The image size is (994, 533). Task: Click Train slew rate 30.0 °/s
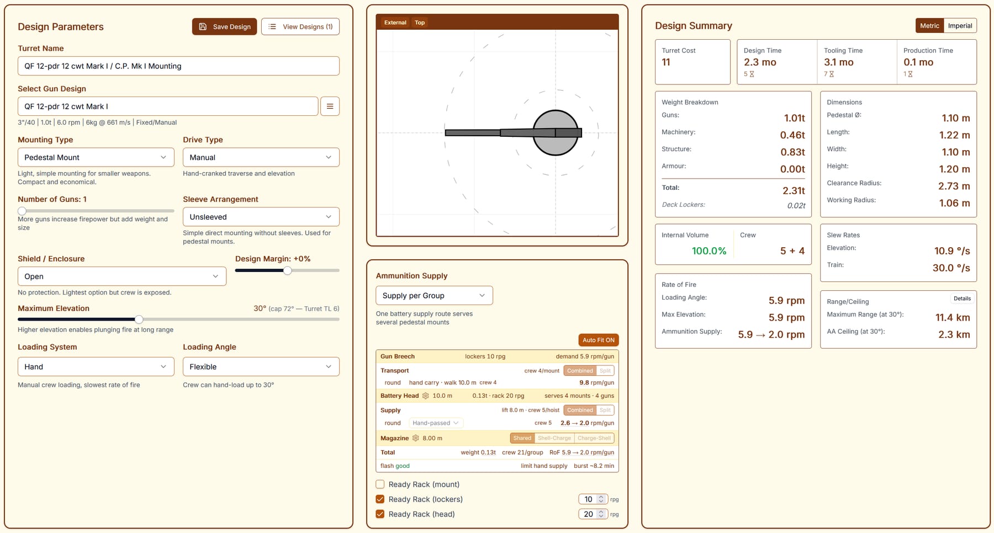(x=951, y=268)
